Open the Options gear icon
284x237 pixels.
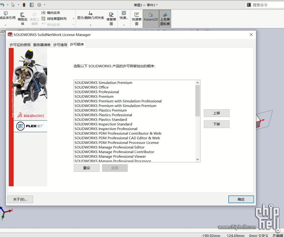click(x=39, y=5)
